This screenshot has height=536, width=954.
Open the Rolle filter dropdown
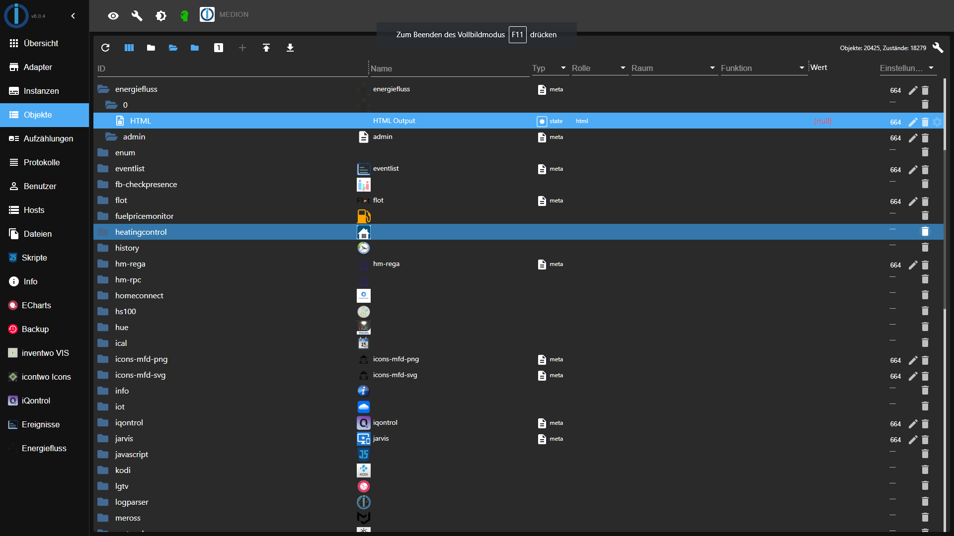[599, 68]
